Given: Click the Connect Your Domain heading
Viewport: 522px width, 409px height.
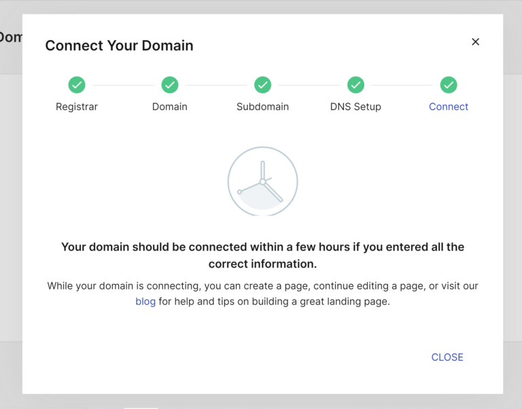Looking at the screenshot, I should pos(119,46).
